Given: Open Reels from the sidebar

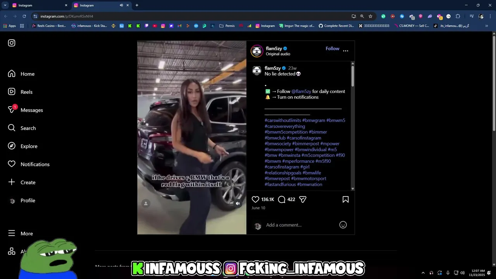Looking at the screenshot, I should [x=20, y=92].
